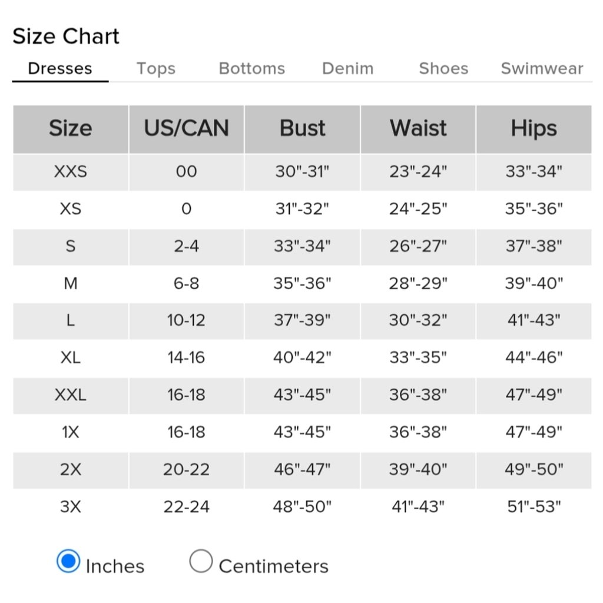Click the XL bust measurement 40"-42"

click(x=302, y=357)
